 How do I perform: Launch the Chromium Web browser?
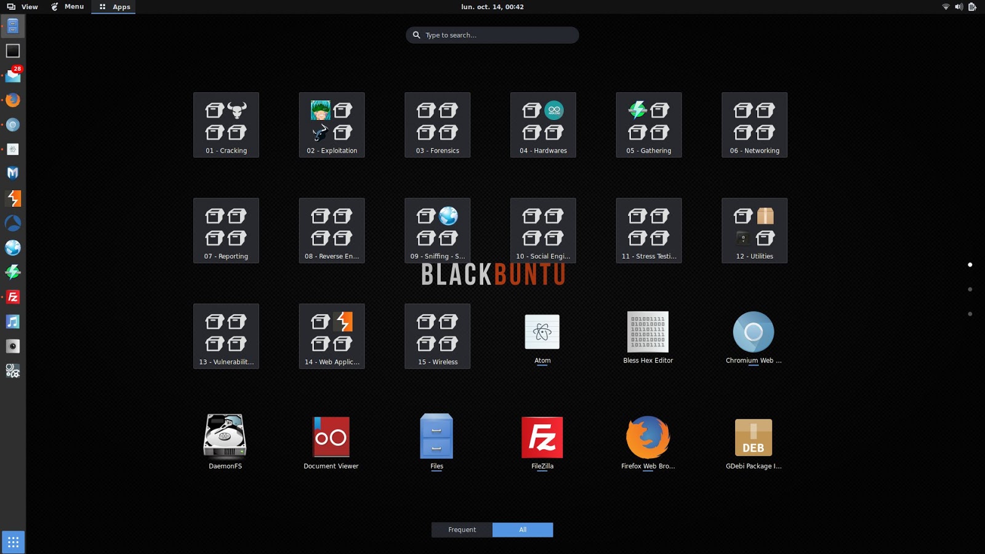click(754, 332)
